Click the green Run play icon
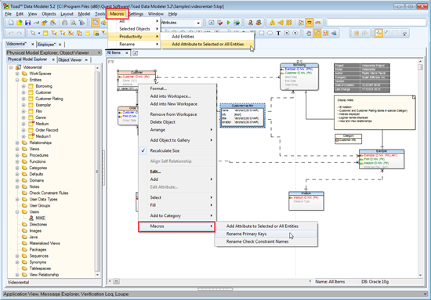Screen dimensions: 431x300 (228, 23)
